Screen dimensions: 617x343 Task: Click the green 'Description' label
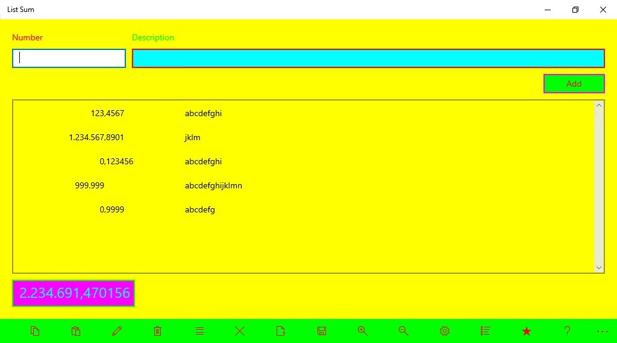(x=153, y=38)
